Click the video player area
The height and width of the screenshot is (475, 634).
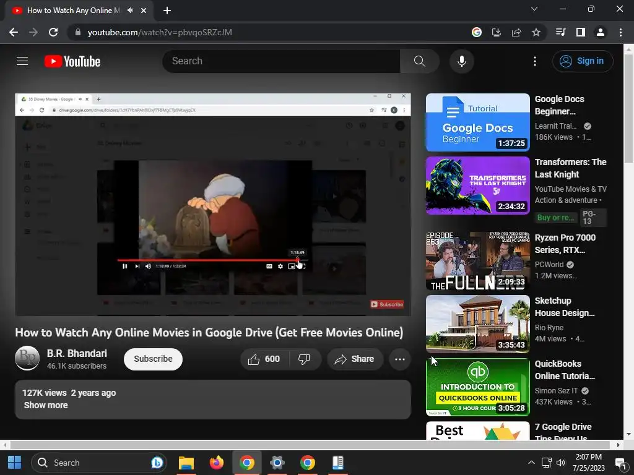213,204
